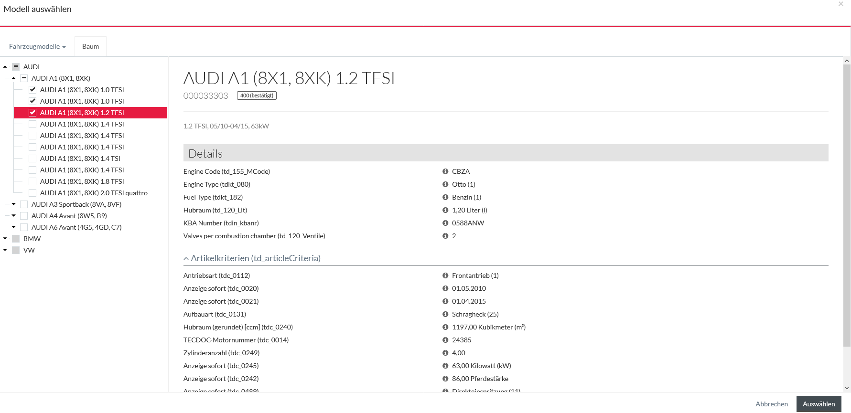Click the '1.2 TFSI, 05/10-04/15, 63kW' summary text
851x413 pixels.
tap(226, 126)
